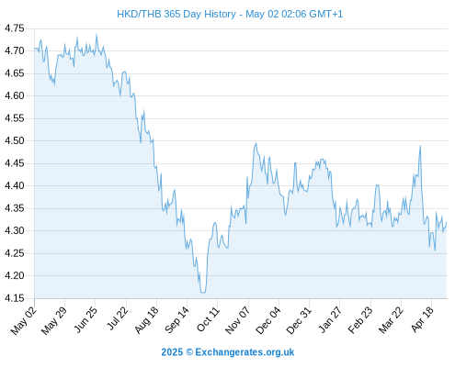Viewport: 455px width, 367px height.
Task: Select the Mar 22 date label
Action: [391, 319]
